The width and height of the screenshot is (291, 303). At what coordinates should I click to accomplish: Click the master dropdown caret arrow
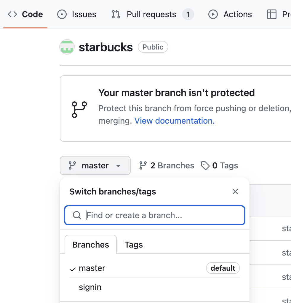(x=118, y=166)
